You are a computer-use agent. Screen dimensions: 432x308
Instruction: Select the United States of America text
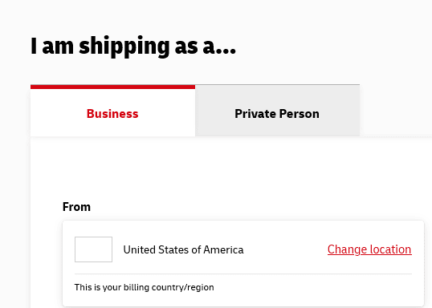183,249
